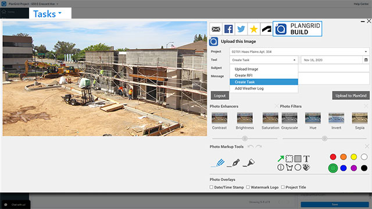Click the Logout button
Screen dimensions: 372x209
(x=220, y=96)
